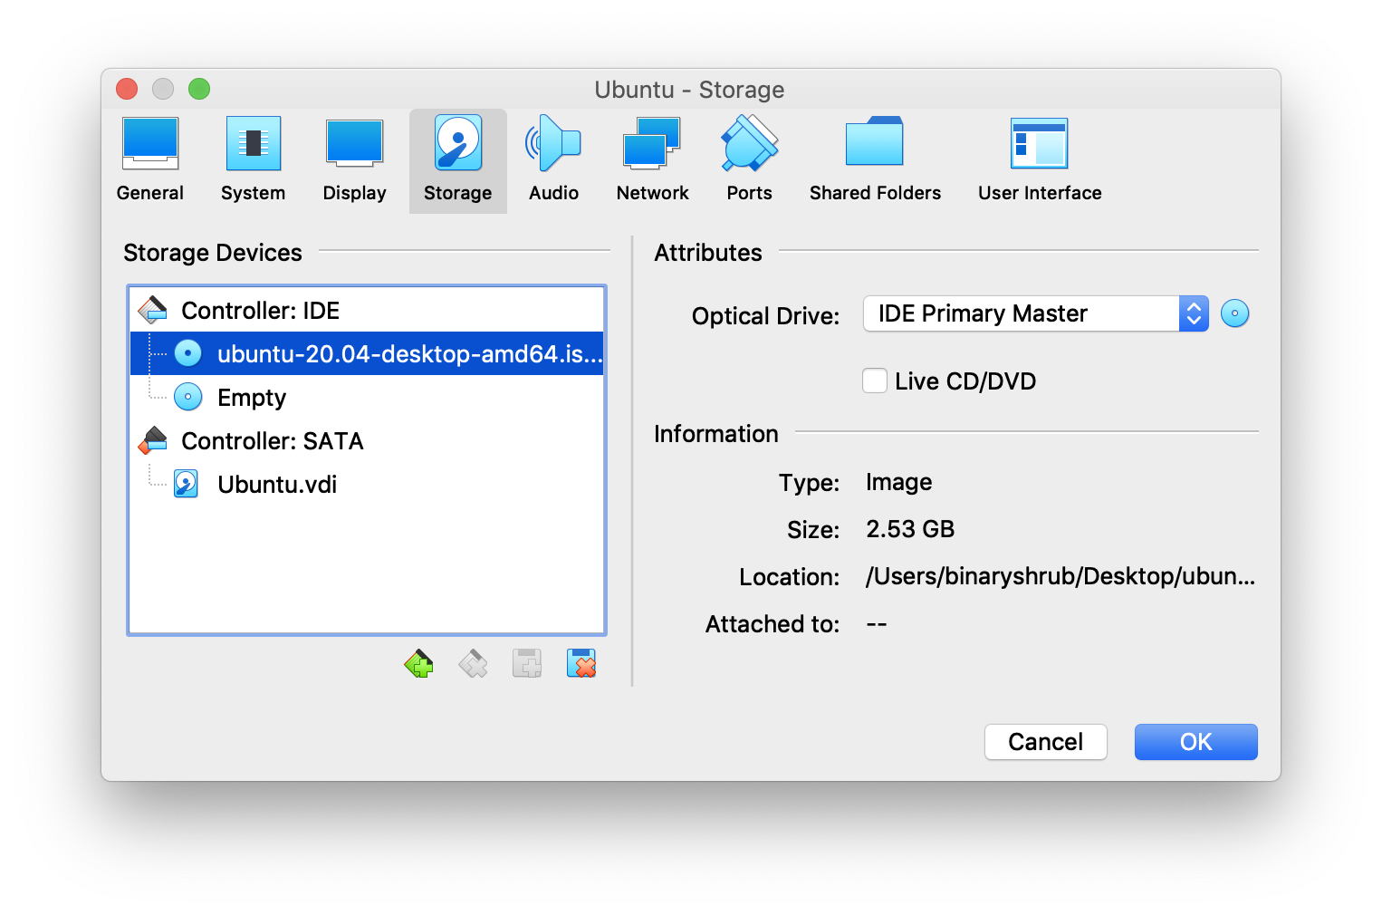1382x915 pixels.
Task: Enable the Live CD/DVD checkbox
Action: pyautogui.click(x=875, y=380)
